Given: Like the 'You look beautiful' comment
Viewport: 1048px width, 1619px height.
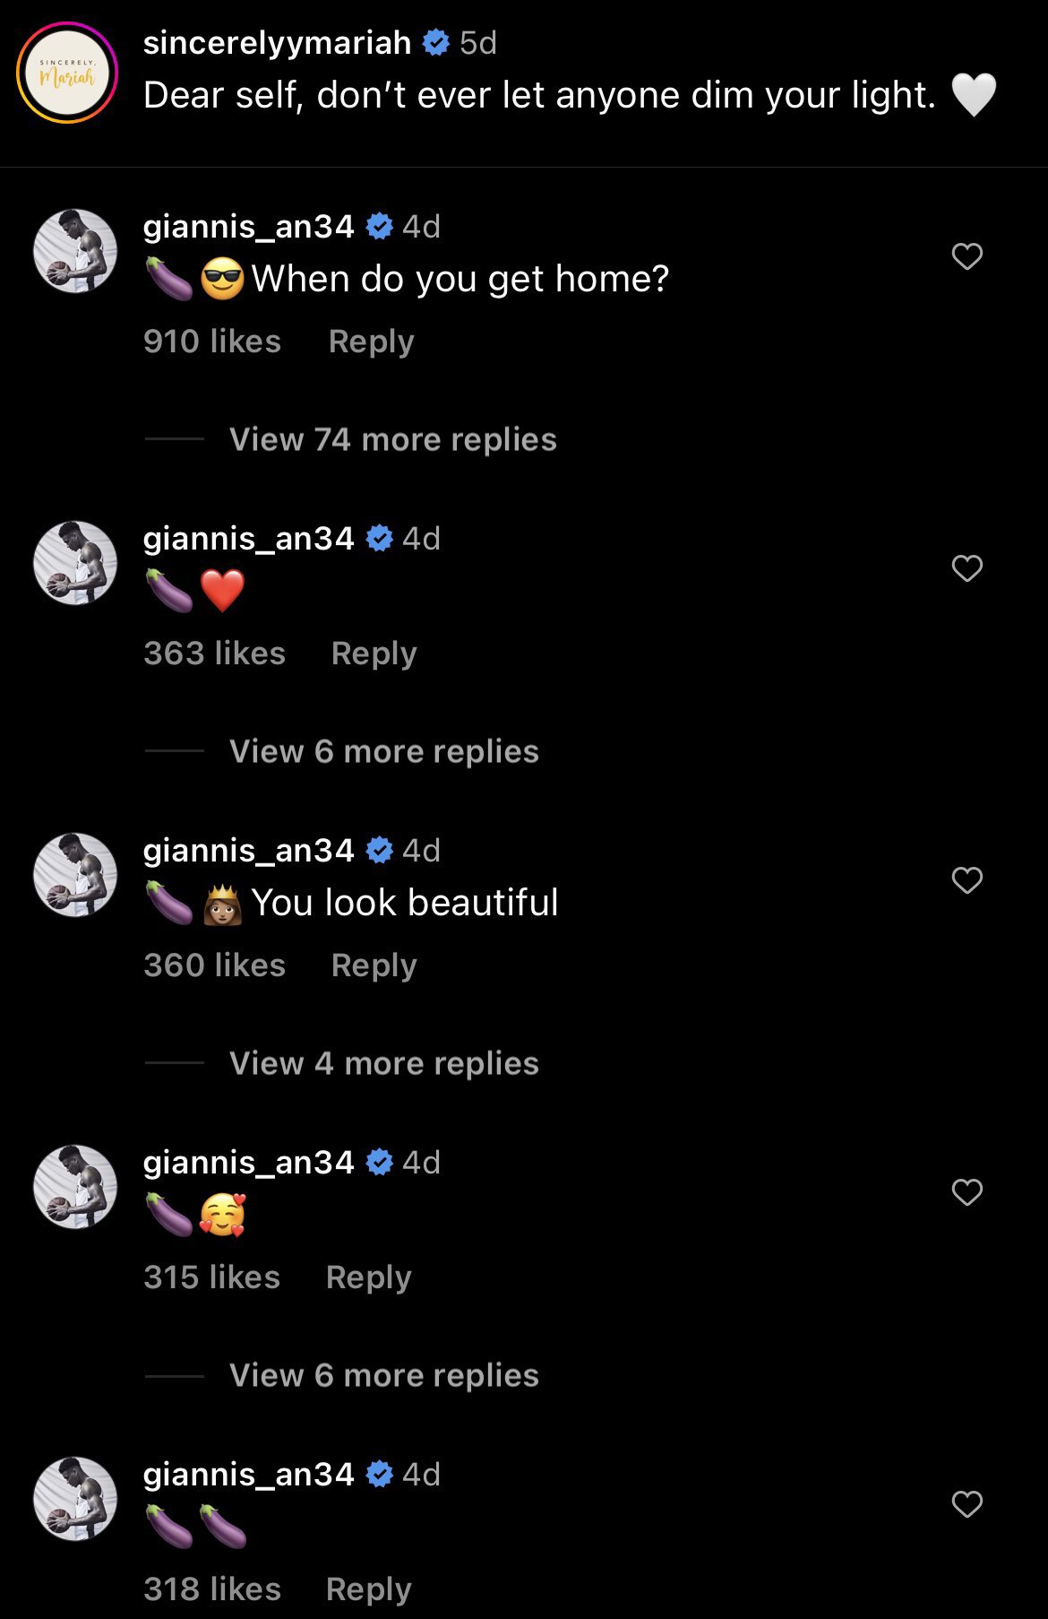Looking at the screenshot, I should pos(966,880).
